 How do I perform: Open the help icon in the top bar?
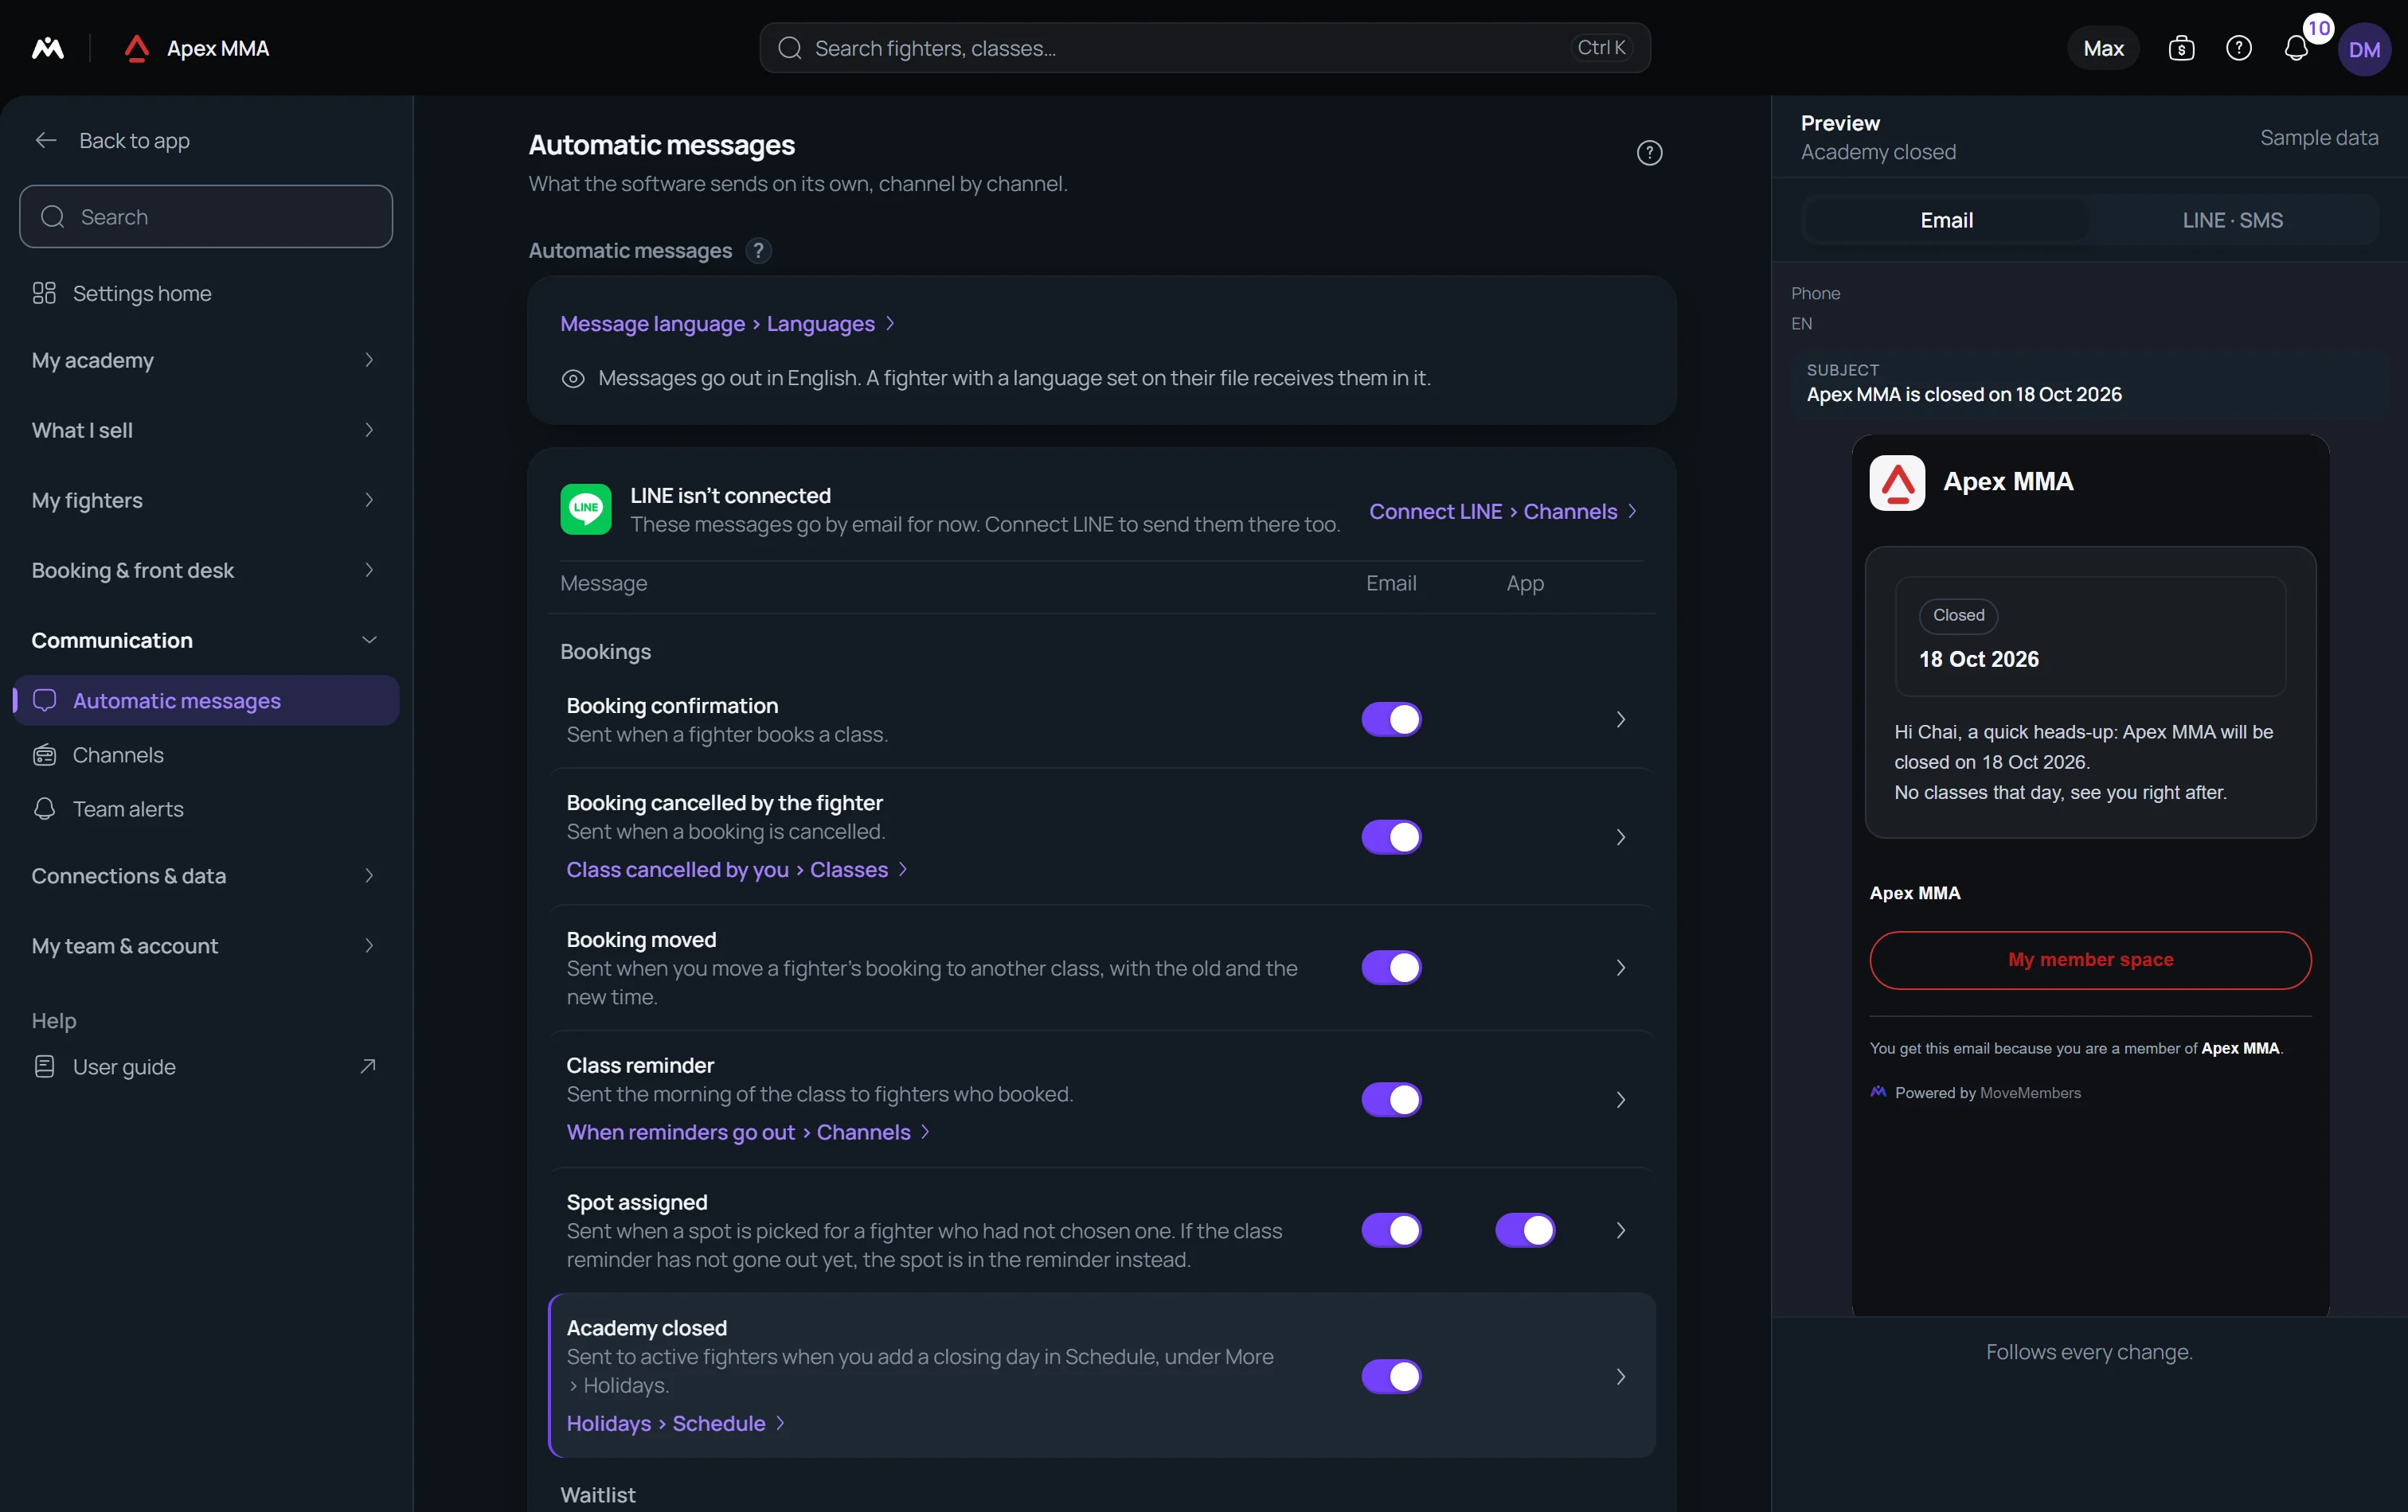coord(2238,48)
